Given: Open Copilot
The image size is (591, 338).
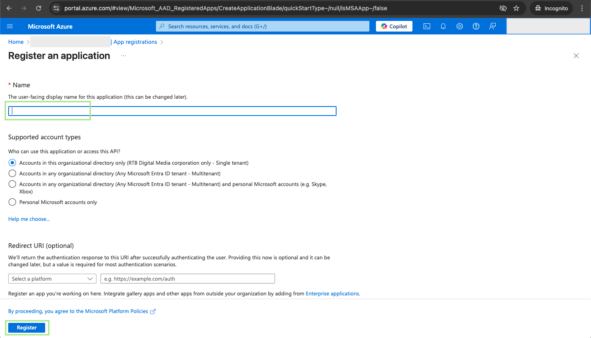Looking at the screenshot, I should 394,26.
